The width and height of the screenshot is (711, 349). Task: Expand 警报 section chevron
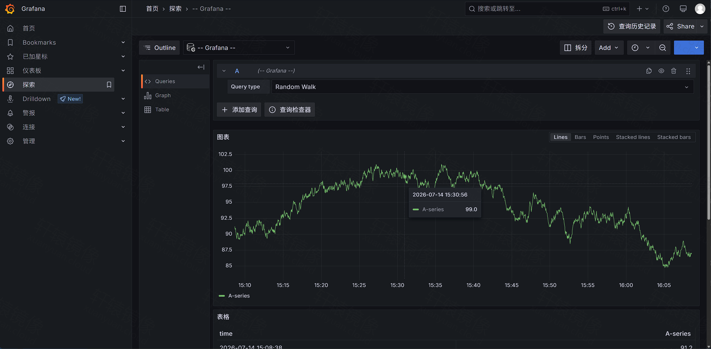tap(123, 113)
